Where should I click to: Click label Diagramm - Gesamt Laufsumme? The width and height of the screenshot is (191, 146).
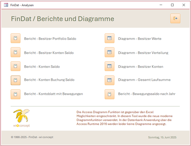click(x=144, y=80)
